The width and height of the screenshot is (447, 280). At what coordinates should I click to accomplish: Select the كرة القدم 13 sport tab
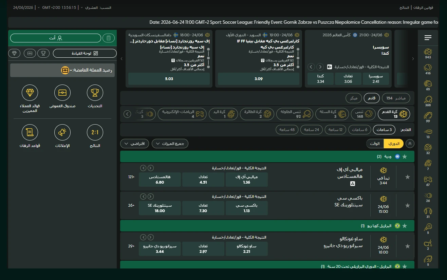coord(394,114)
